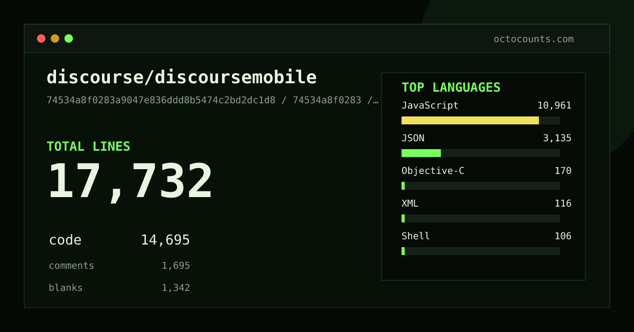The height and width of the screenshot is (332, 634).
Task: Click the XML language label
Action: [410, 203]
